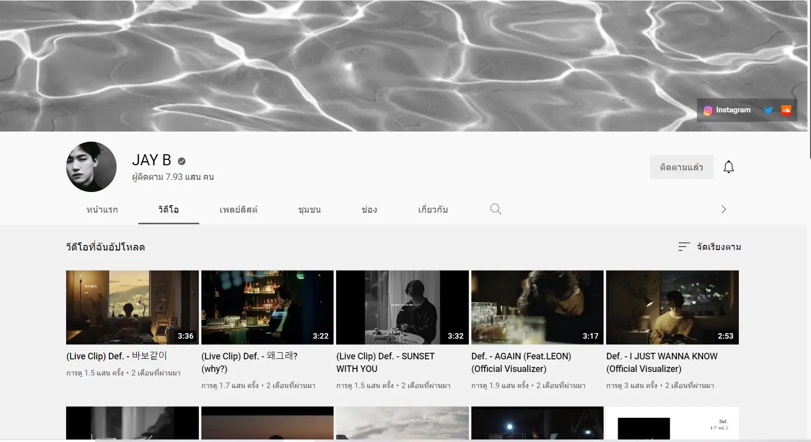
Task: Click the sort lines icon
Action: pos(683,246)
